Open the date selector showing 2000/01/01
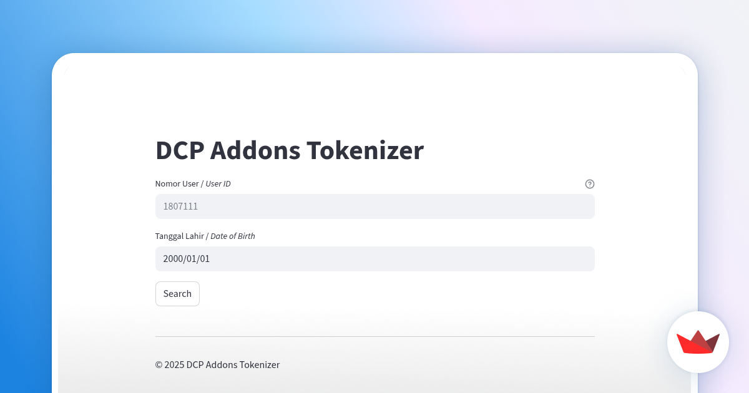The width and height of the screenshot is (749, 393). (374, 258)
